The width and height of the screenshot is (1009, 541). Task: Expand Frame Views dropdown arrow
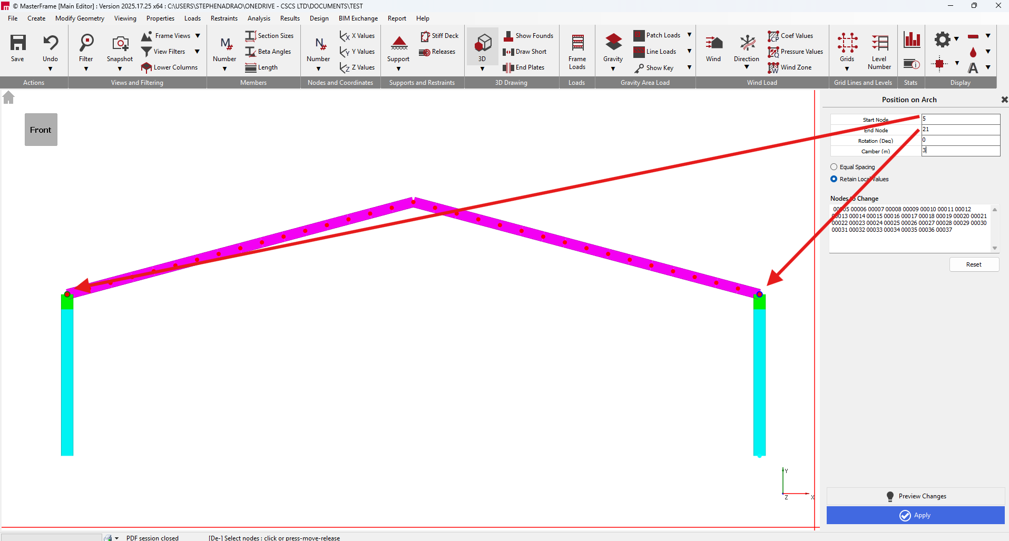[x=198, y=36]
